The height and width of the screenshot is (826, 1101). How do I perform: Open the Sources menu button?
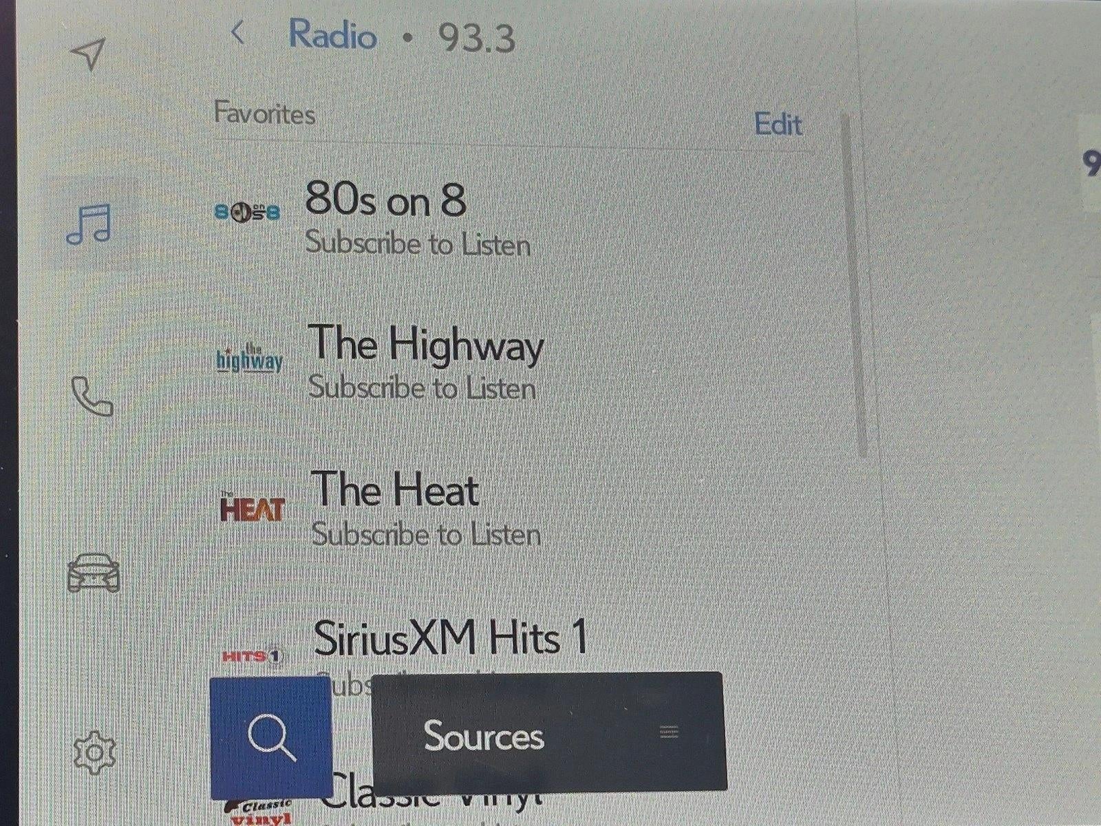coord(549,732)
